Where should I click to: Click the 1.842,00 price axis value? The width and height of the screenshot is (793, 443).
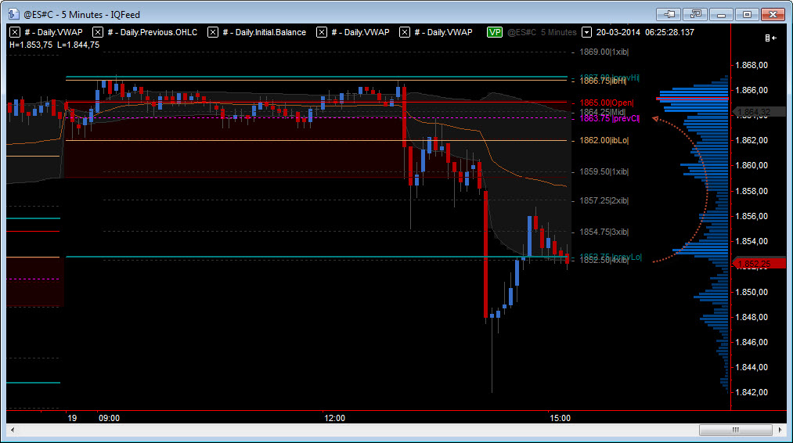tap(751, 392)
